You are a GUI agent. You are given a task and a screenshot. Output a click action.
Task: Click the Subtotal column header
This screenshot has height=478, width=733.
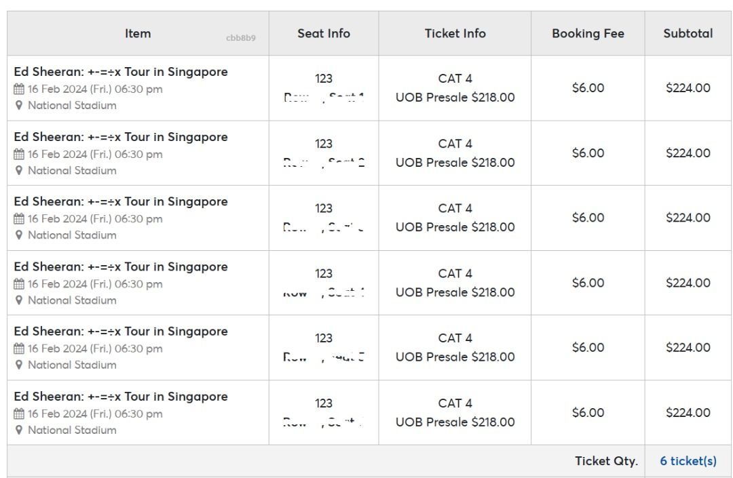coord(688,34)
